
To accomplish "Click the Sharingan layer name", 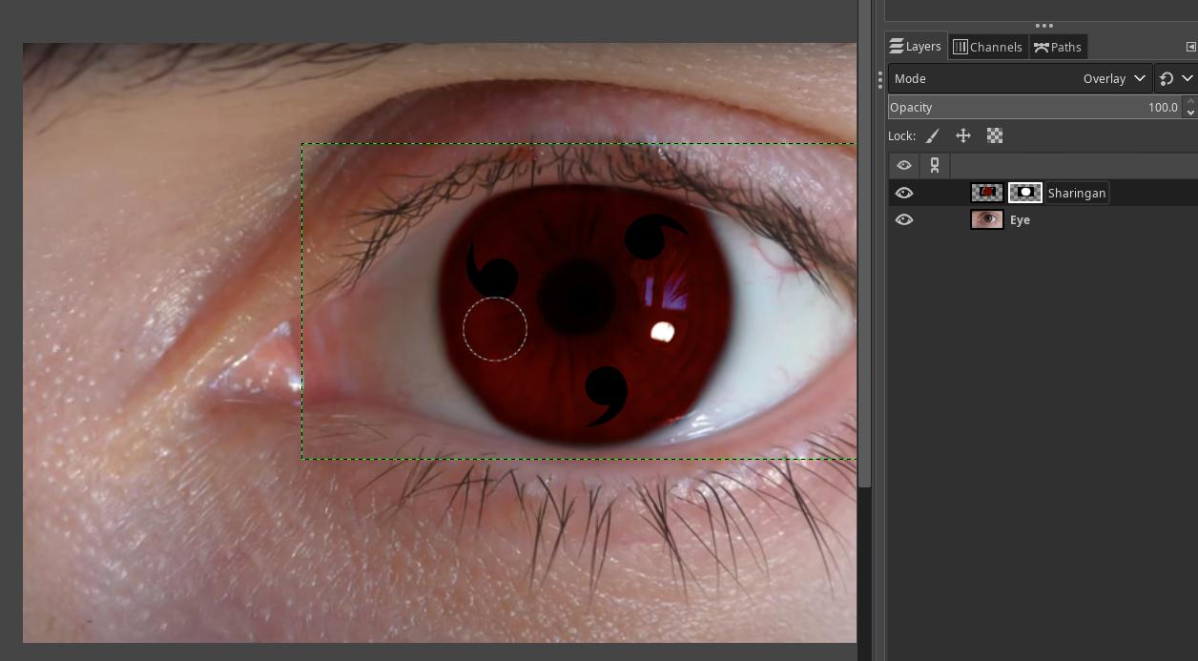I will click(1077, 193).
